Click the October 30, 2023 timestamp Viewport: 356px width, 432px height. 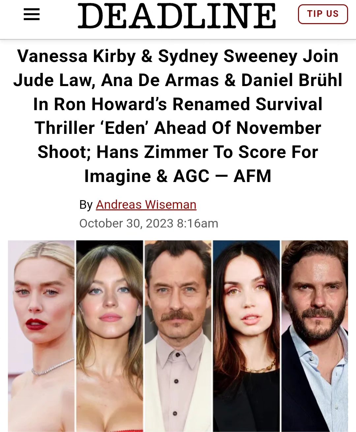click(149, 223)
